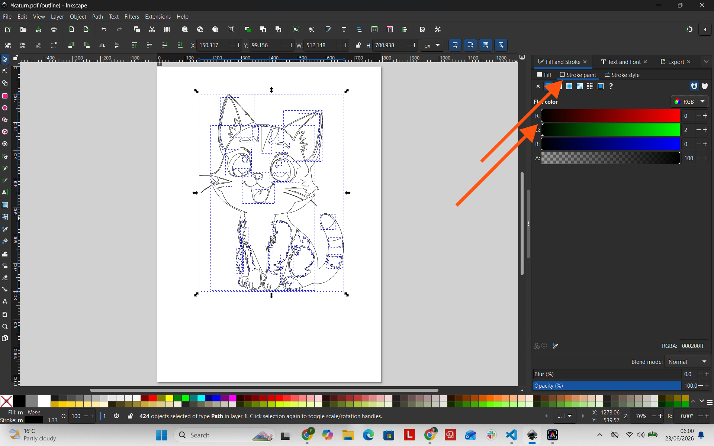
Task: Open the Path menu
Action: point(97,16)
